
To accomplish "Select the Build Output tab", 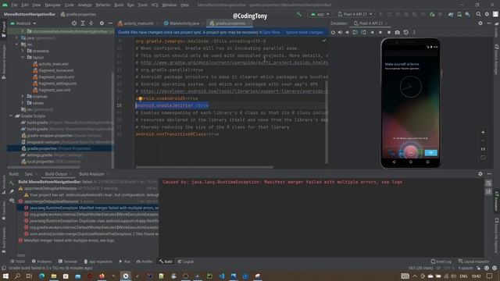I will pyautogui.click(x=56, y=174).
